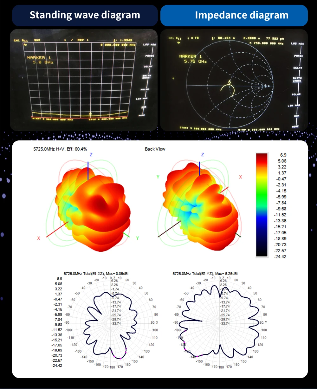Click the 'MARKER 1 5.75 GHz' readout
Screen dimensions: 317x389
(x=193, y=59)
